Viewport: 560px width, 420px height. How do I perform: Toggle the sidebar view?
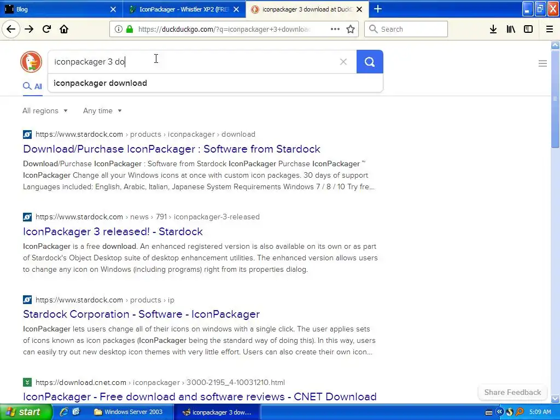[528, 30]
